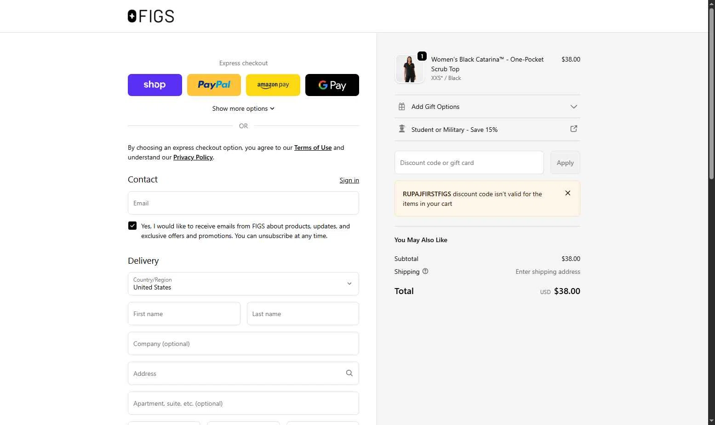The height and width of the screenshot is (425, 715).
Task: Dismiss the invalid discount code message
Action: (x=568, y=193)
